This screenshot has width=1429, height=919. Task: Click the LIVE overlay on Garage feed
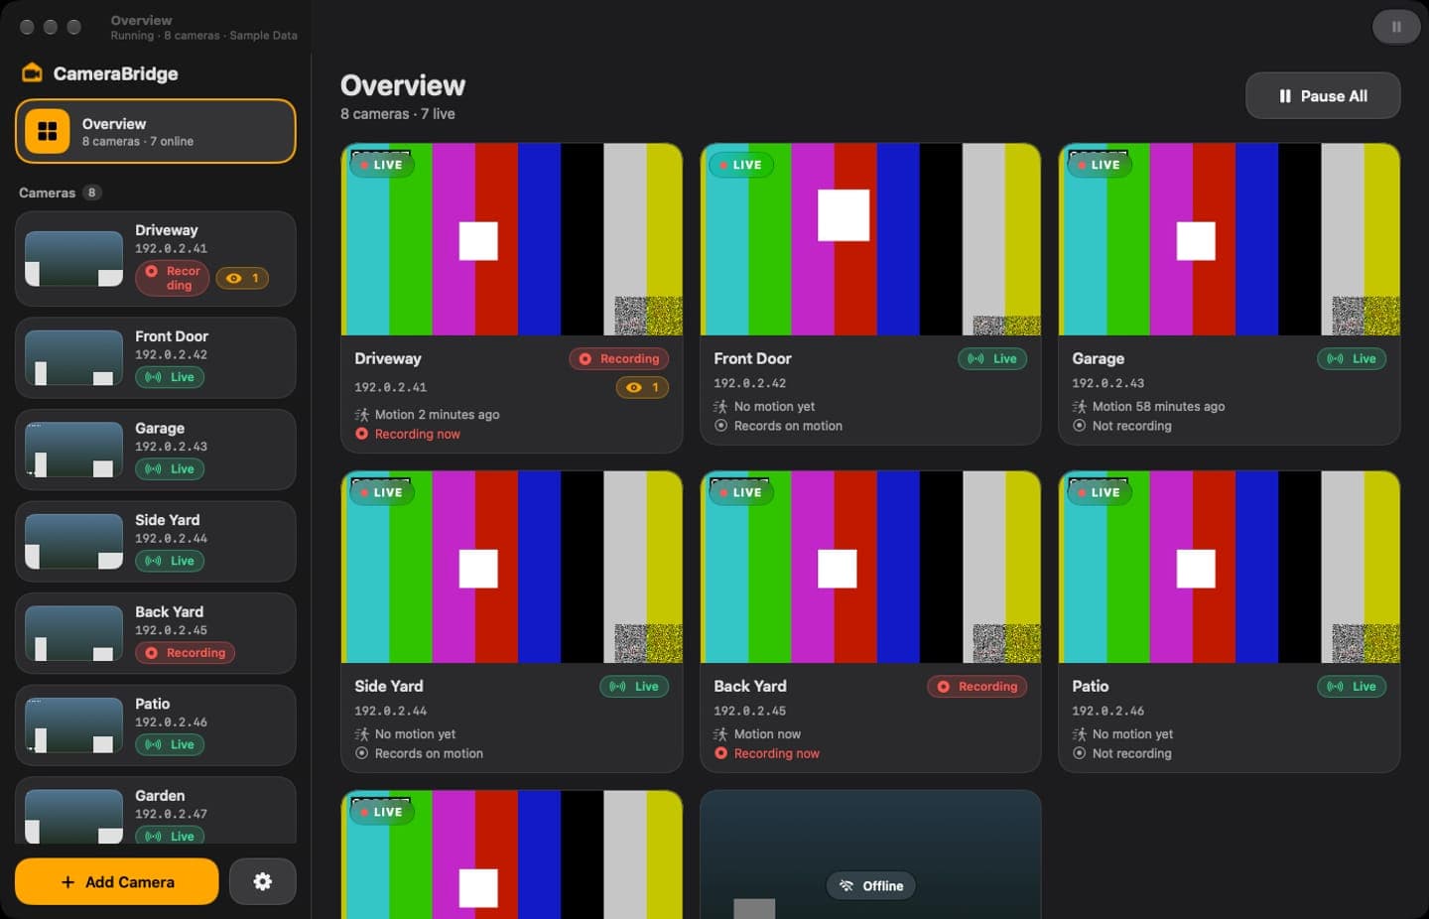[x=1100, y=165]
